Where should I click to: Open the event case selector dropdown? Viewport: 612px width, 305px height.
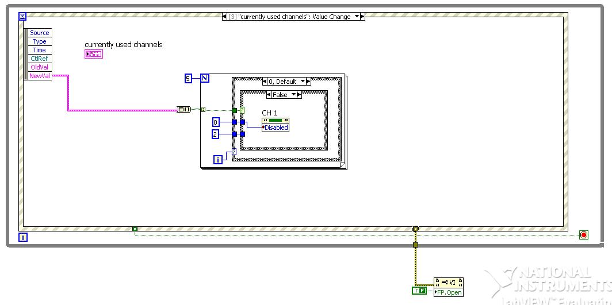pos(356,17)
